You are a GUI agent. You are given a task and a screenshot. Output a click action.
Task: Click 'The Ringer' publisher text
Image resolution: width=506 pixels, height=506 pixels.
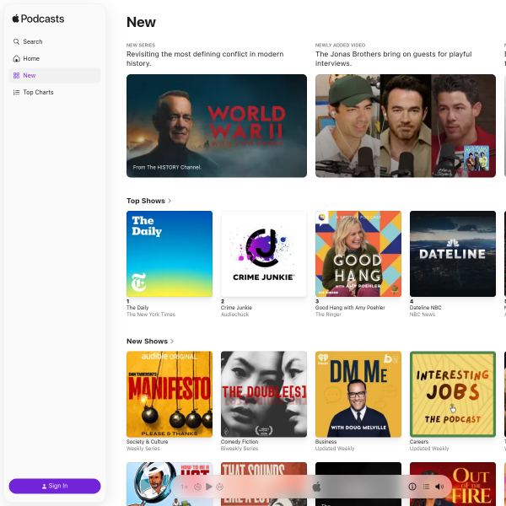pyautogui.click(x=328, y=315)
